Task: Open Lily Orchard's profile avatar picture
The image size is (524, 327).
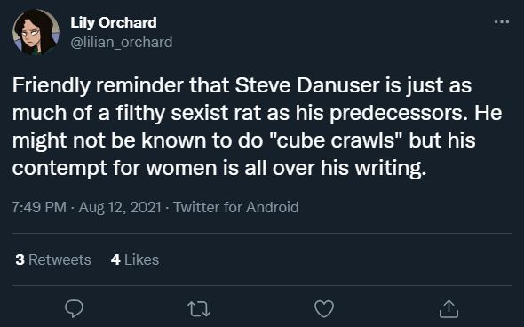Action: pos(36,32)
